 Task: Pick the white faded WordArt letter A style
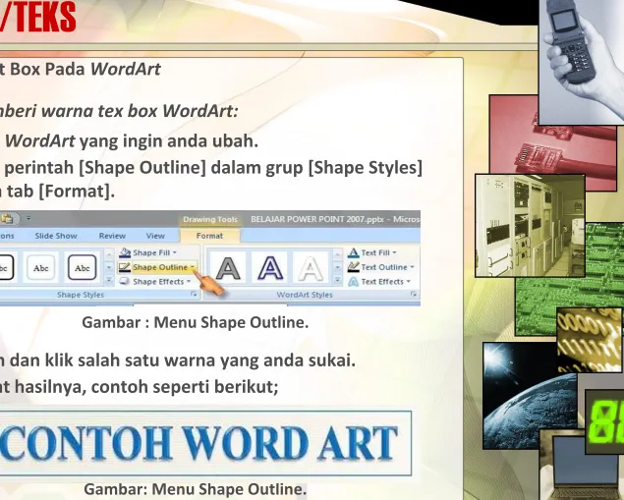coord(311,268)
